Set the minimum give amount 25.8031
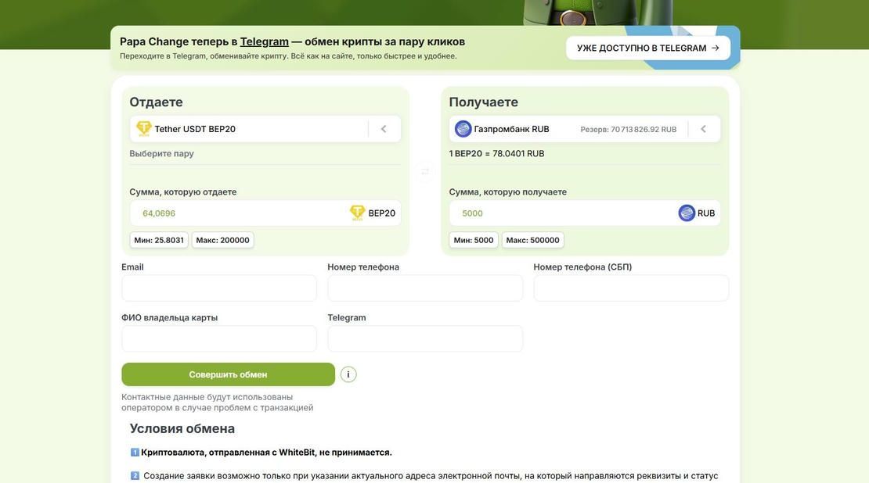Viewport: 869px width, 483px height. pos(159,240)
